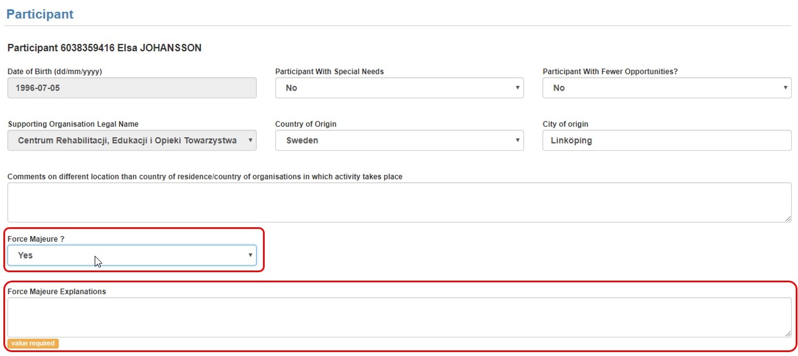
Task: Focus the Force Majeure Explanations text area
Action: tap(399, 317)
